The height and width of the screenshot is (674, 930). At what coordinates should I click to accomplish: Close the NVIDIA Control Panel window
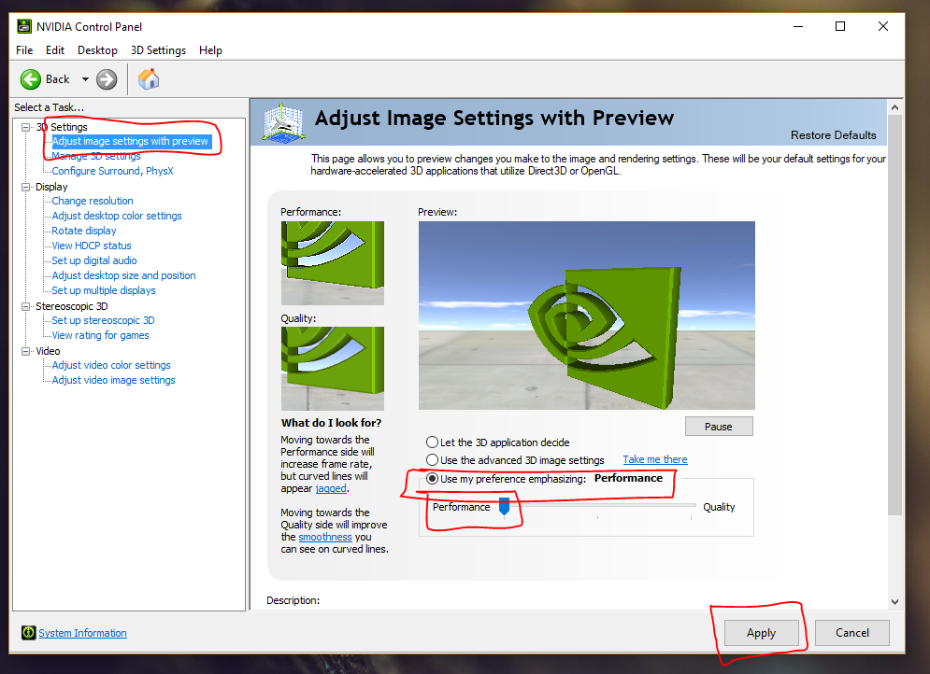(883, 27)
